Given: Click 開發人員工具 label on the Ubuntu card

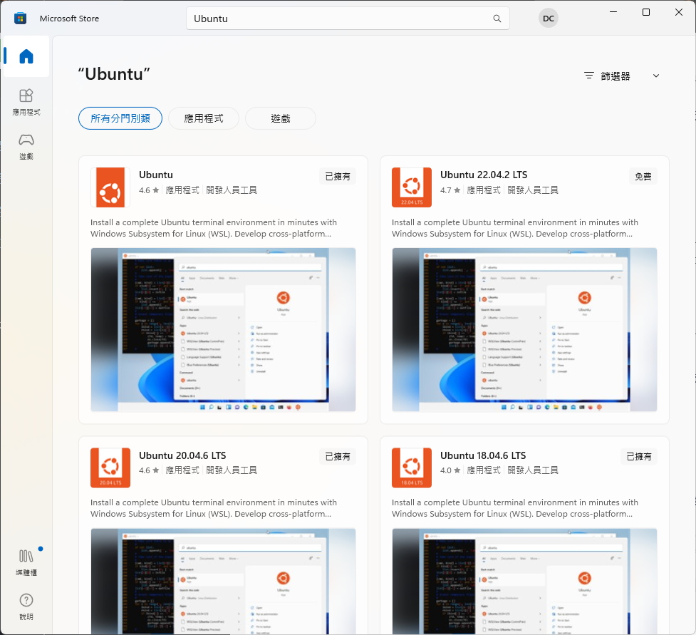Looking at the screenshot, I should [232, 190].
